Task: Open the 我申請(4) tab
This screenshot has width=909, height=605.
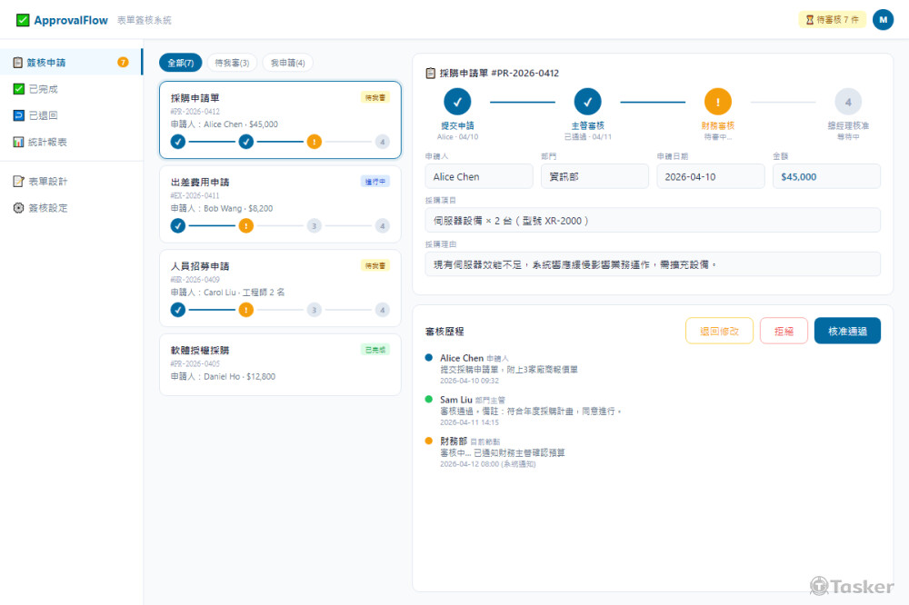Action: pyautogui.click(x=287, y=64)
